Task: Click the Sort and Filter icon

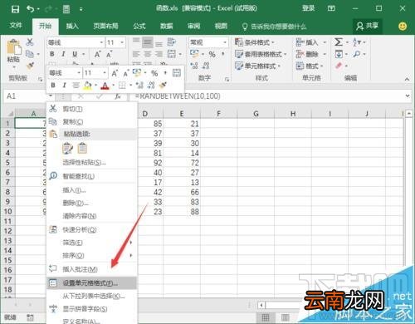Action: click(x=357, y=42)
